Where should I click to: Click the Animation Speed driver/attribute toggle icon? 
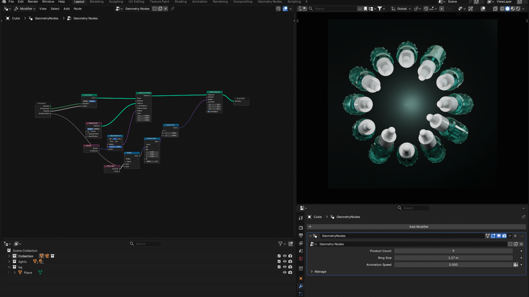point(516,265)
